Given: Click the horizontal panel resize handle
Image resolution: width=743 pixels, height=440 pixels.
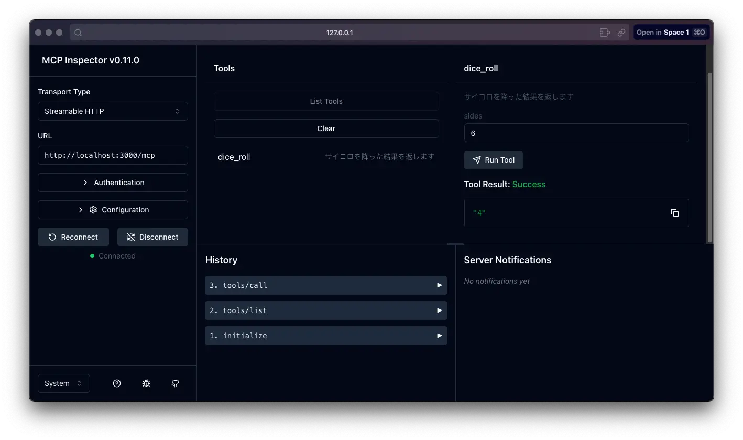Looking at the screenshot, I should 455,244.
